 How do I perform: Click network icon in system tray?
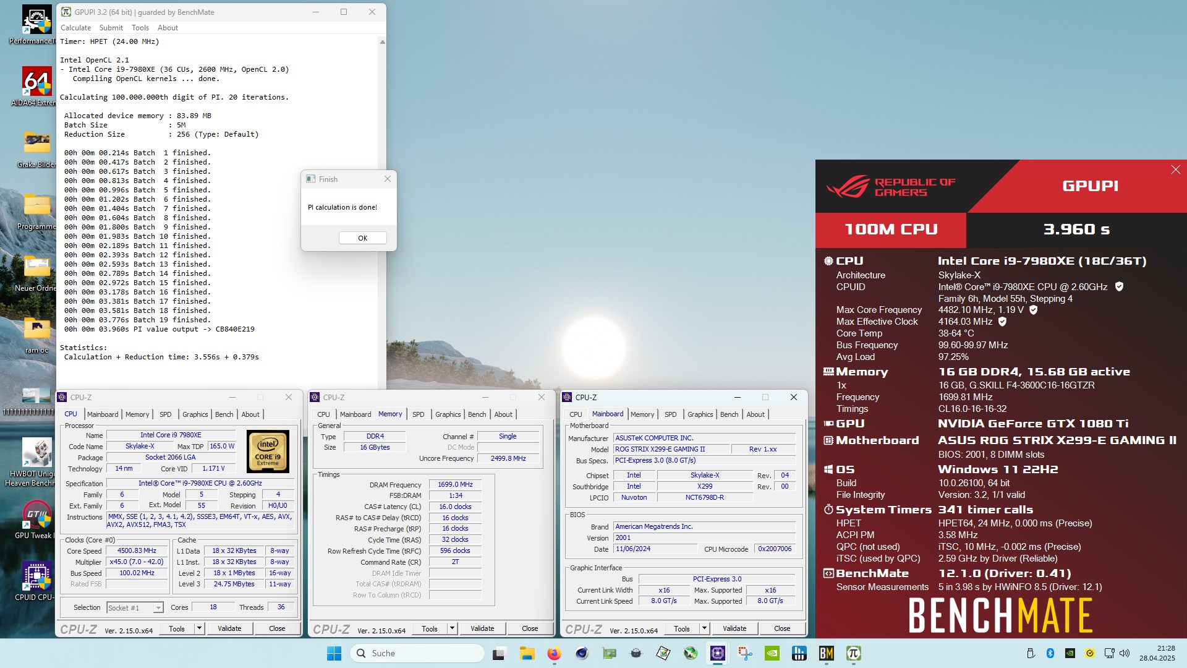(1109, 653)
